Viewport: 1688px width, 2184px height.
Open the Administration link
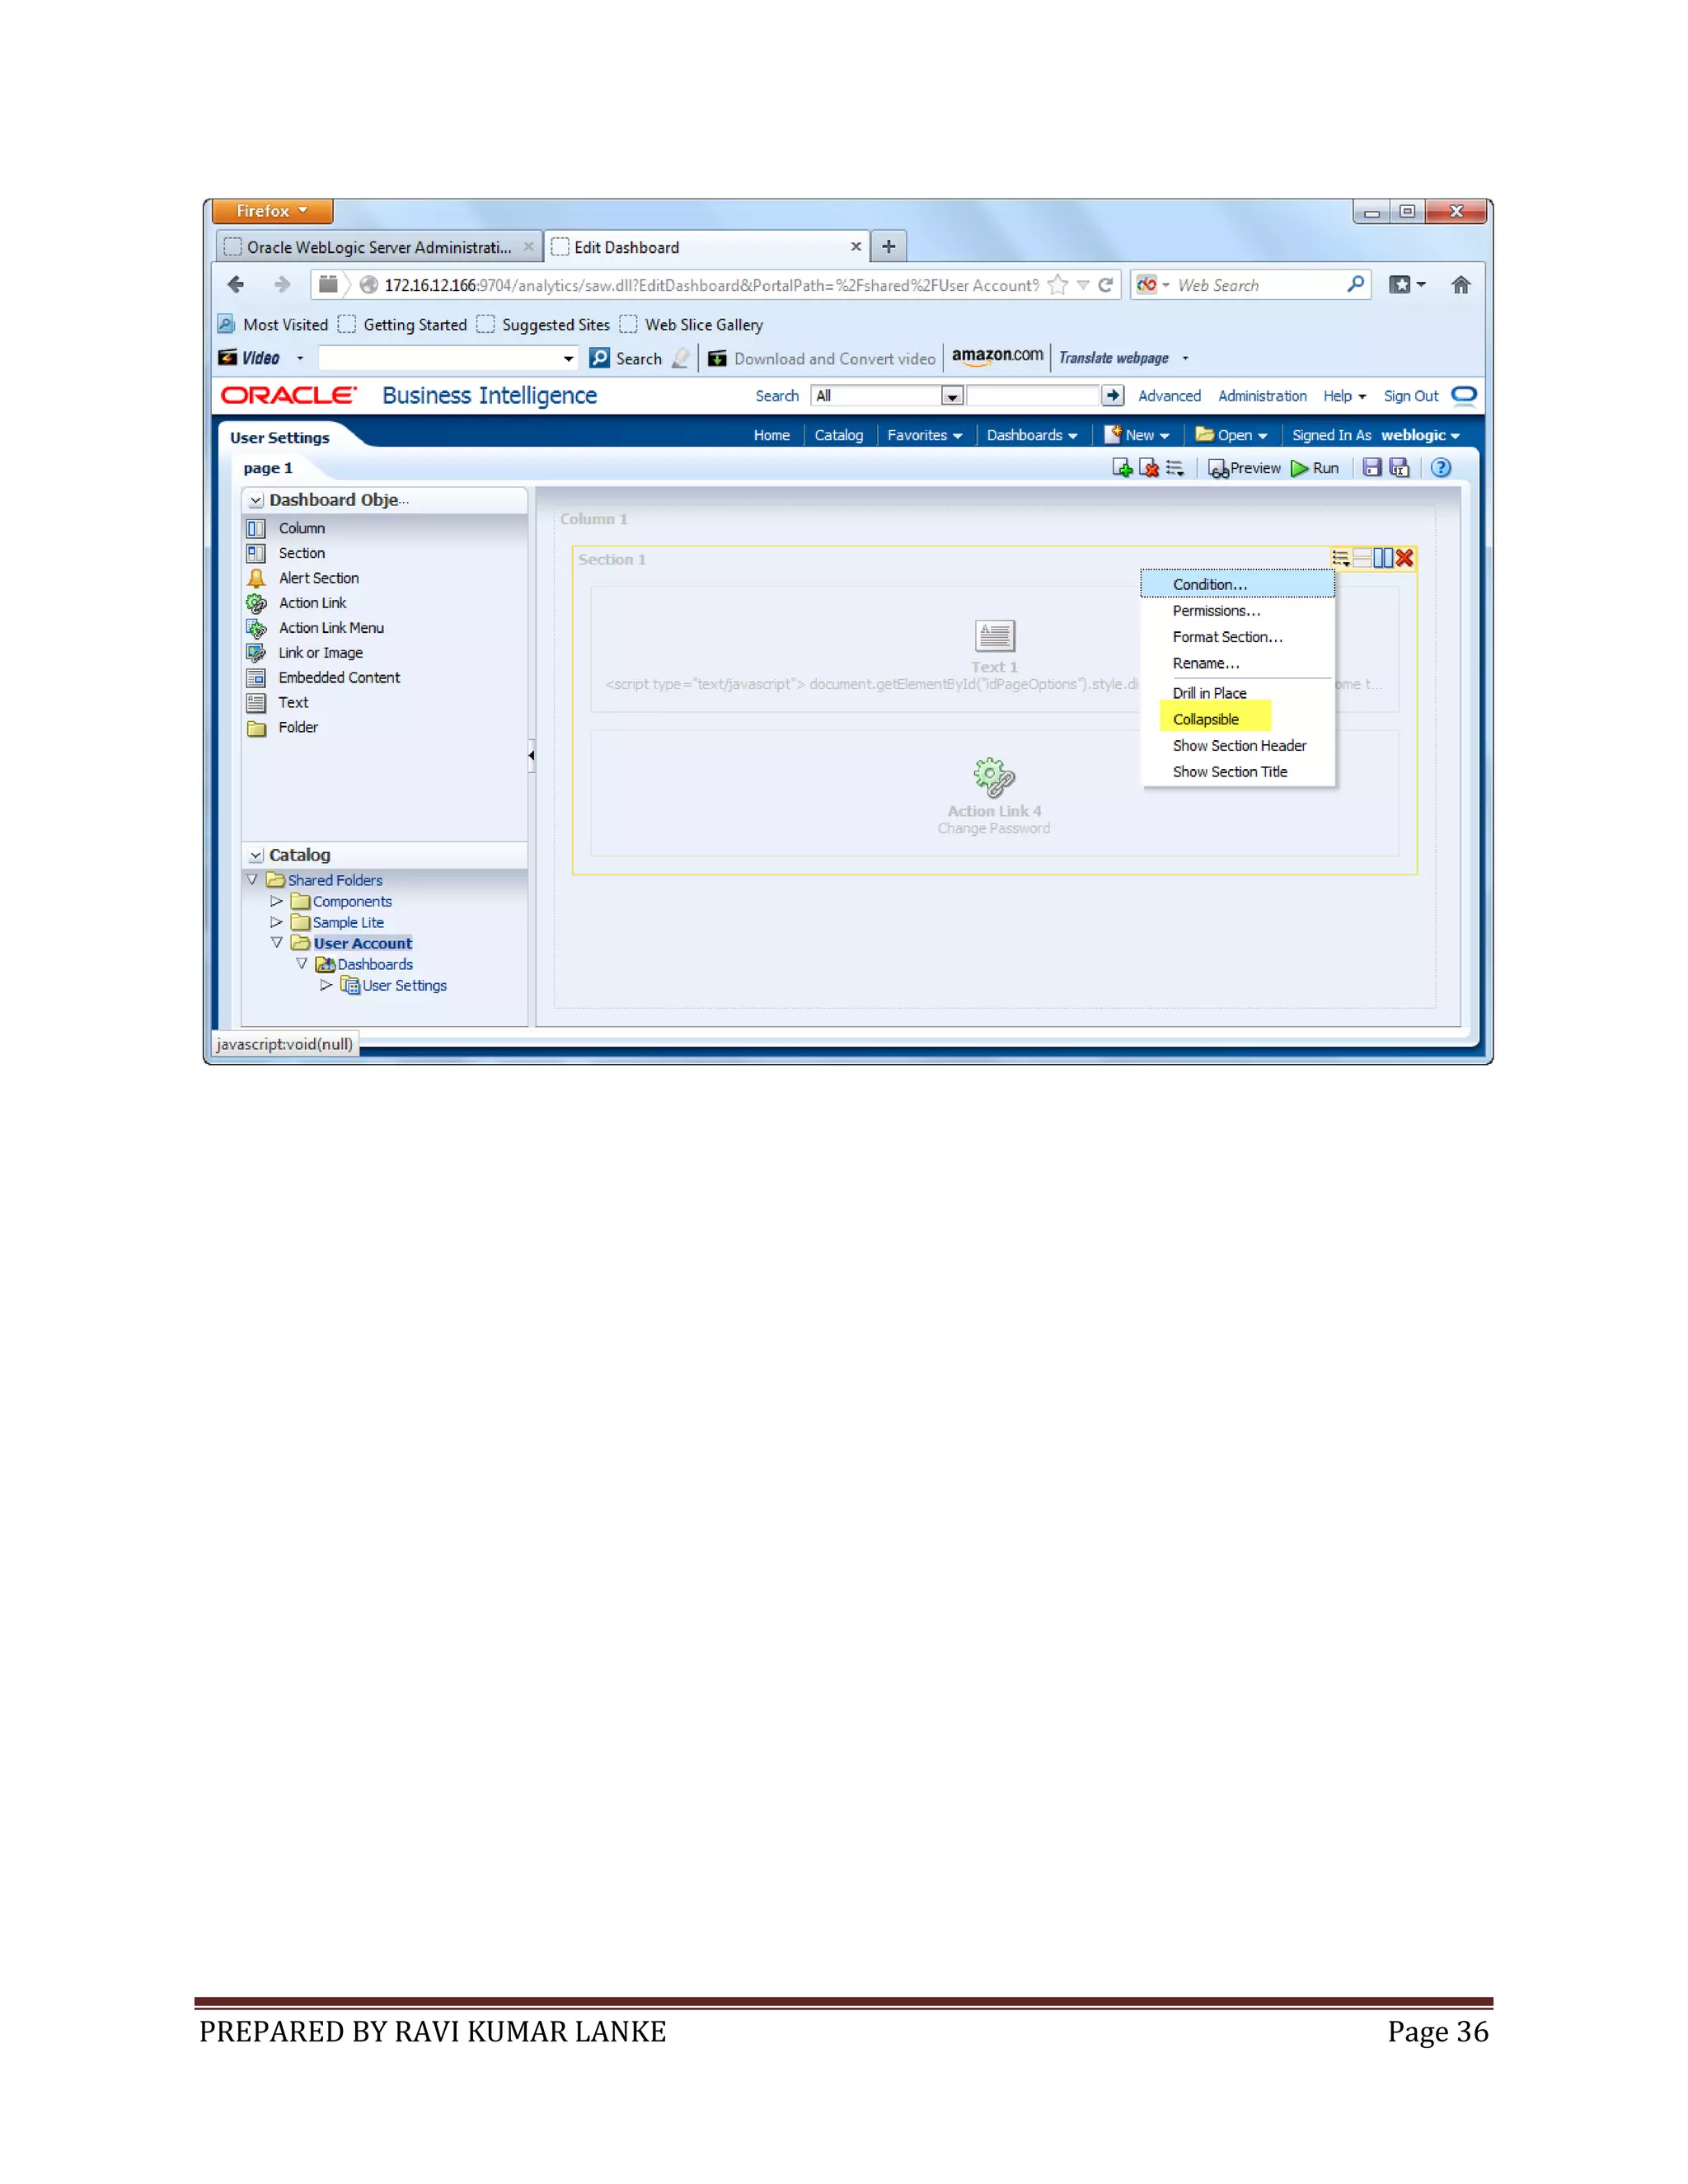tap(1263, 396)
